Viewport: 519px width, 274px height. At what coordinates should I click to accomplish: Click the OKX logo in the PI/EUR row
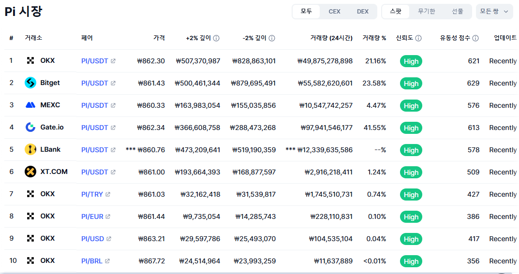(x=30, y=216)
